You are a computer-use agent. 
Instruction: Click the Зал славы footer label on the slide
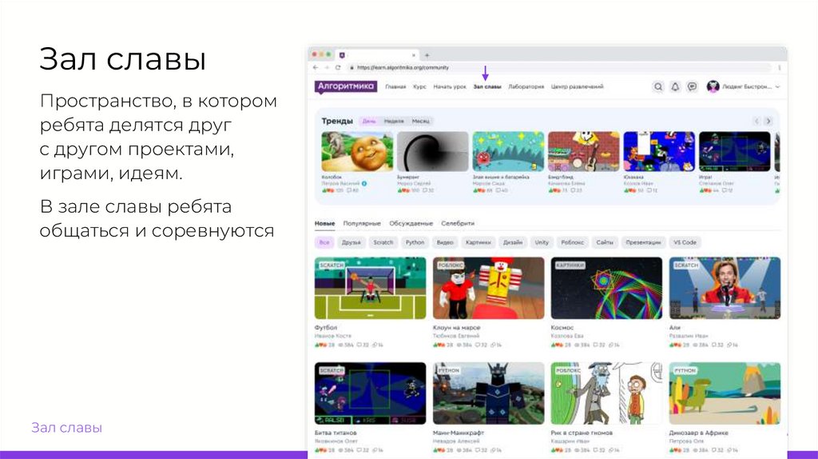coord(67,428)
